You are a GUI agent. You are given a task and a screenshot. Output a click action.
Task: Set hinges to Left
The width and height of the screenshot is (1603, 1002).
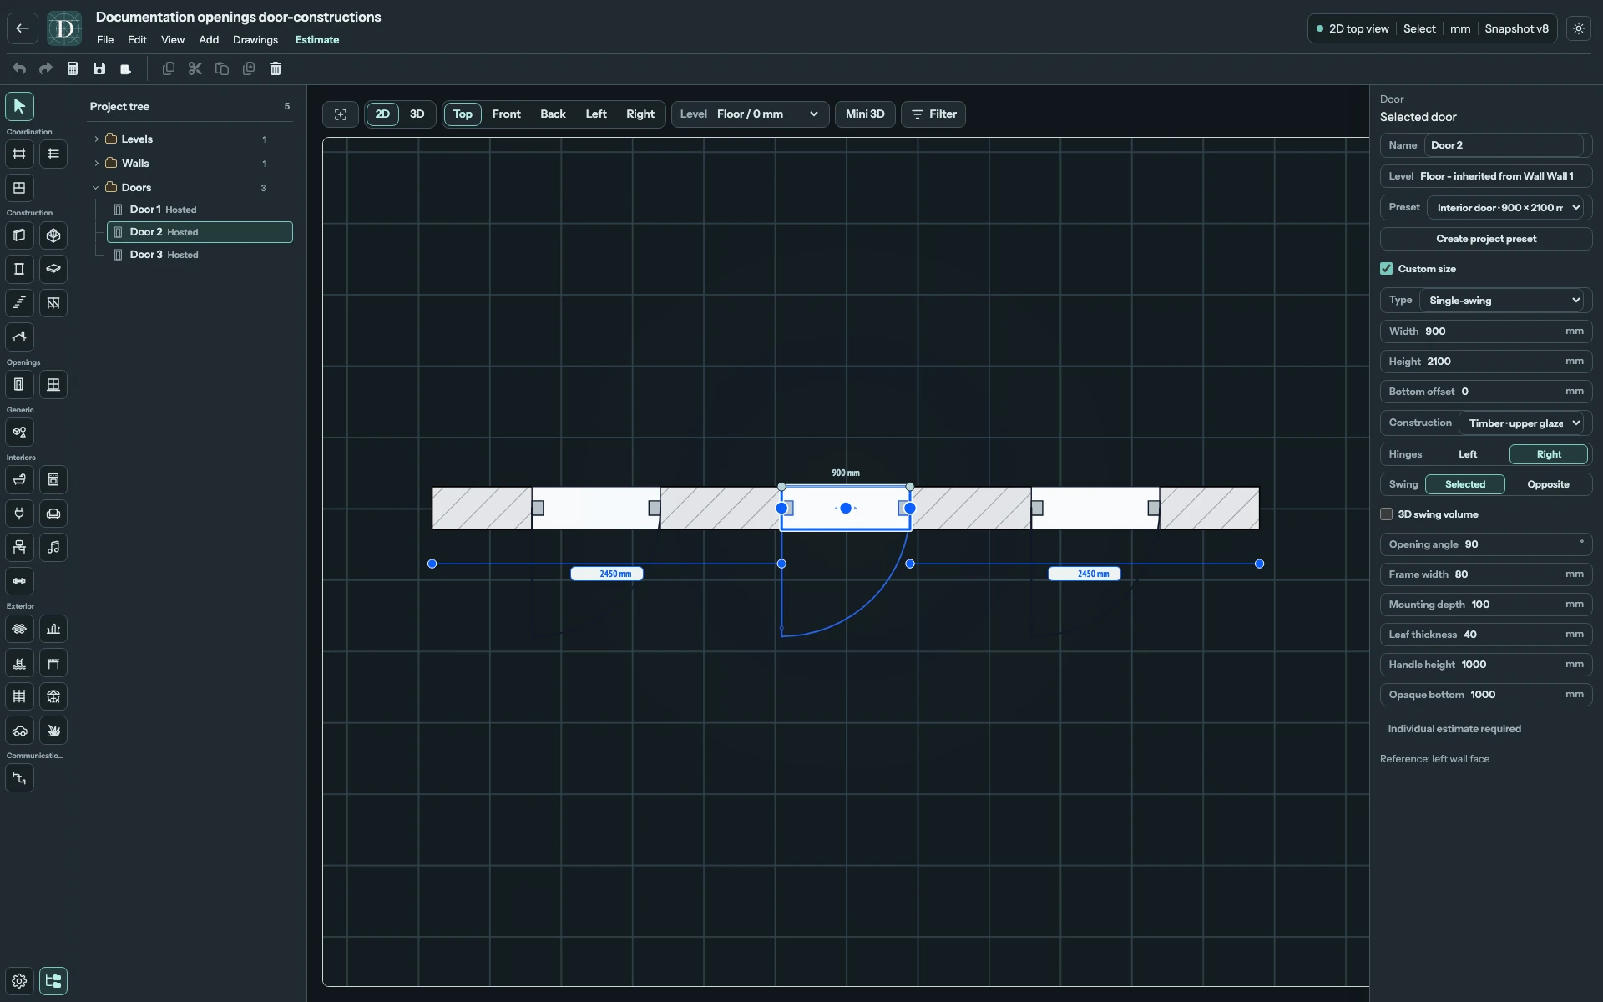(1468, 454)
